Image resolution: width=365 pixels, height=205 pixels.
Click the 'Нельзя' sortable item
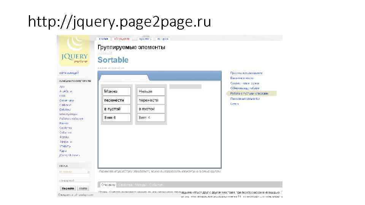[151, 91]
